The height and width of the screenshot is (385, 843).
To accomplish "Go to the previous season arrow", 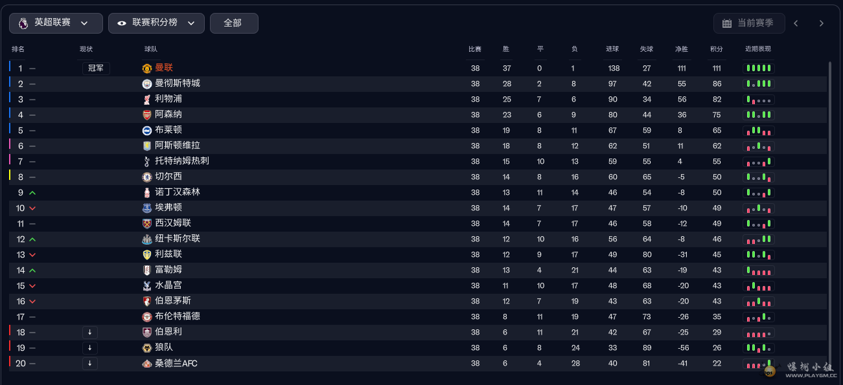I will [796, 23].
